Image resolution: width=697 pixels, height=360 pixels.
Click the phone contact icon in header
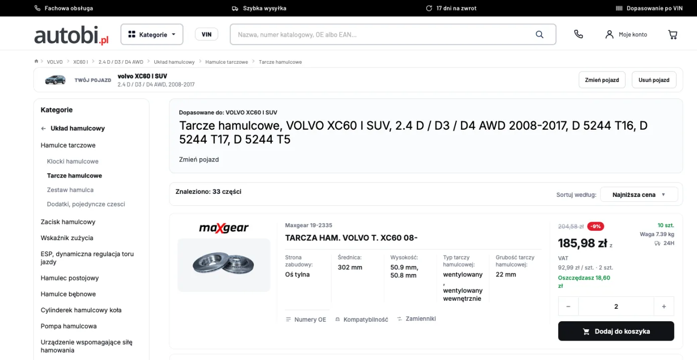click(x=578, y=34)
